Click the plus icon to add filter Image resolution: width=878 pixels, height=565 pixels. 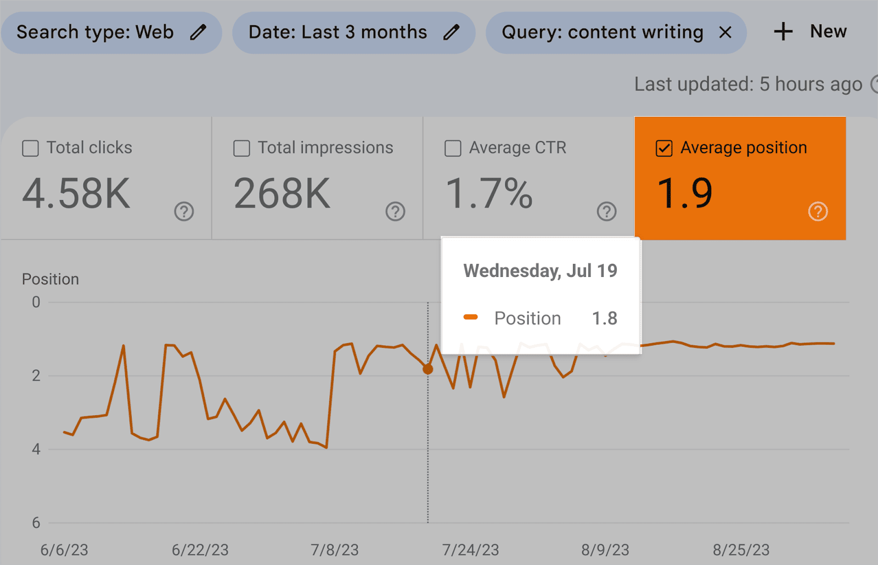[x=783, y=31]
